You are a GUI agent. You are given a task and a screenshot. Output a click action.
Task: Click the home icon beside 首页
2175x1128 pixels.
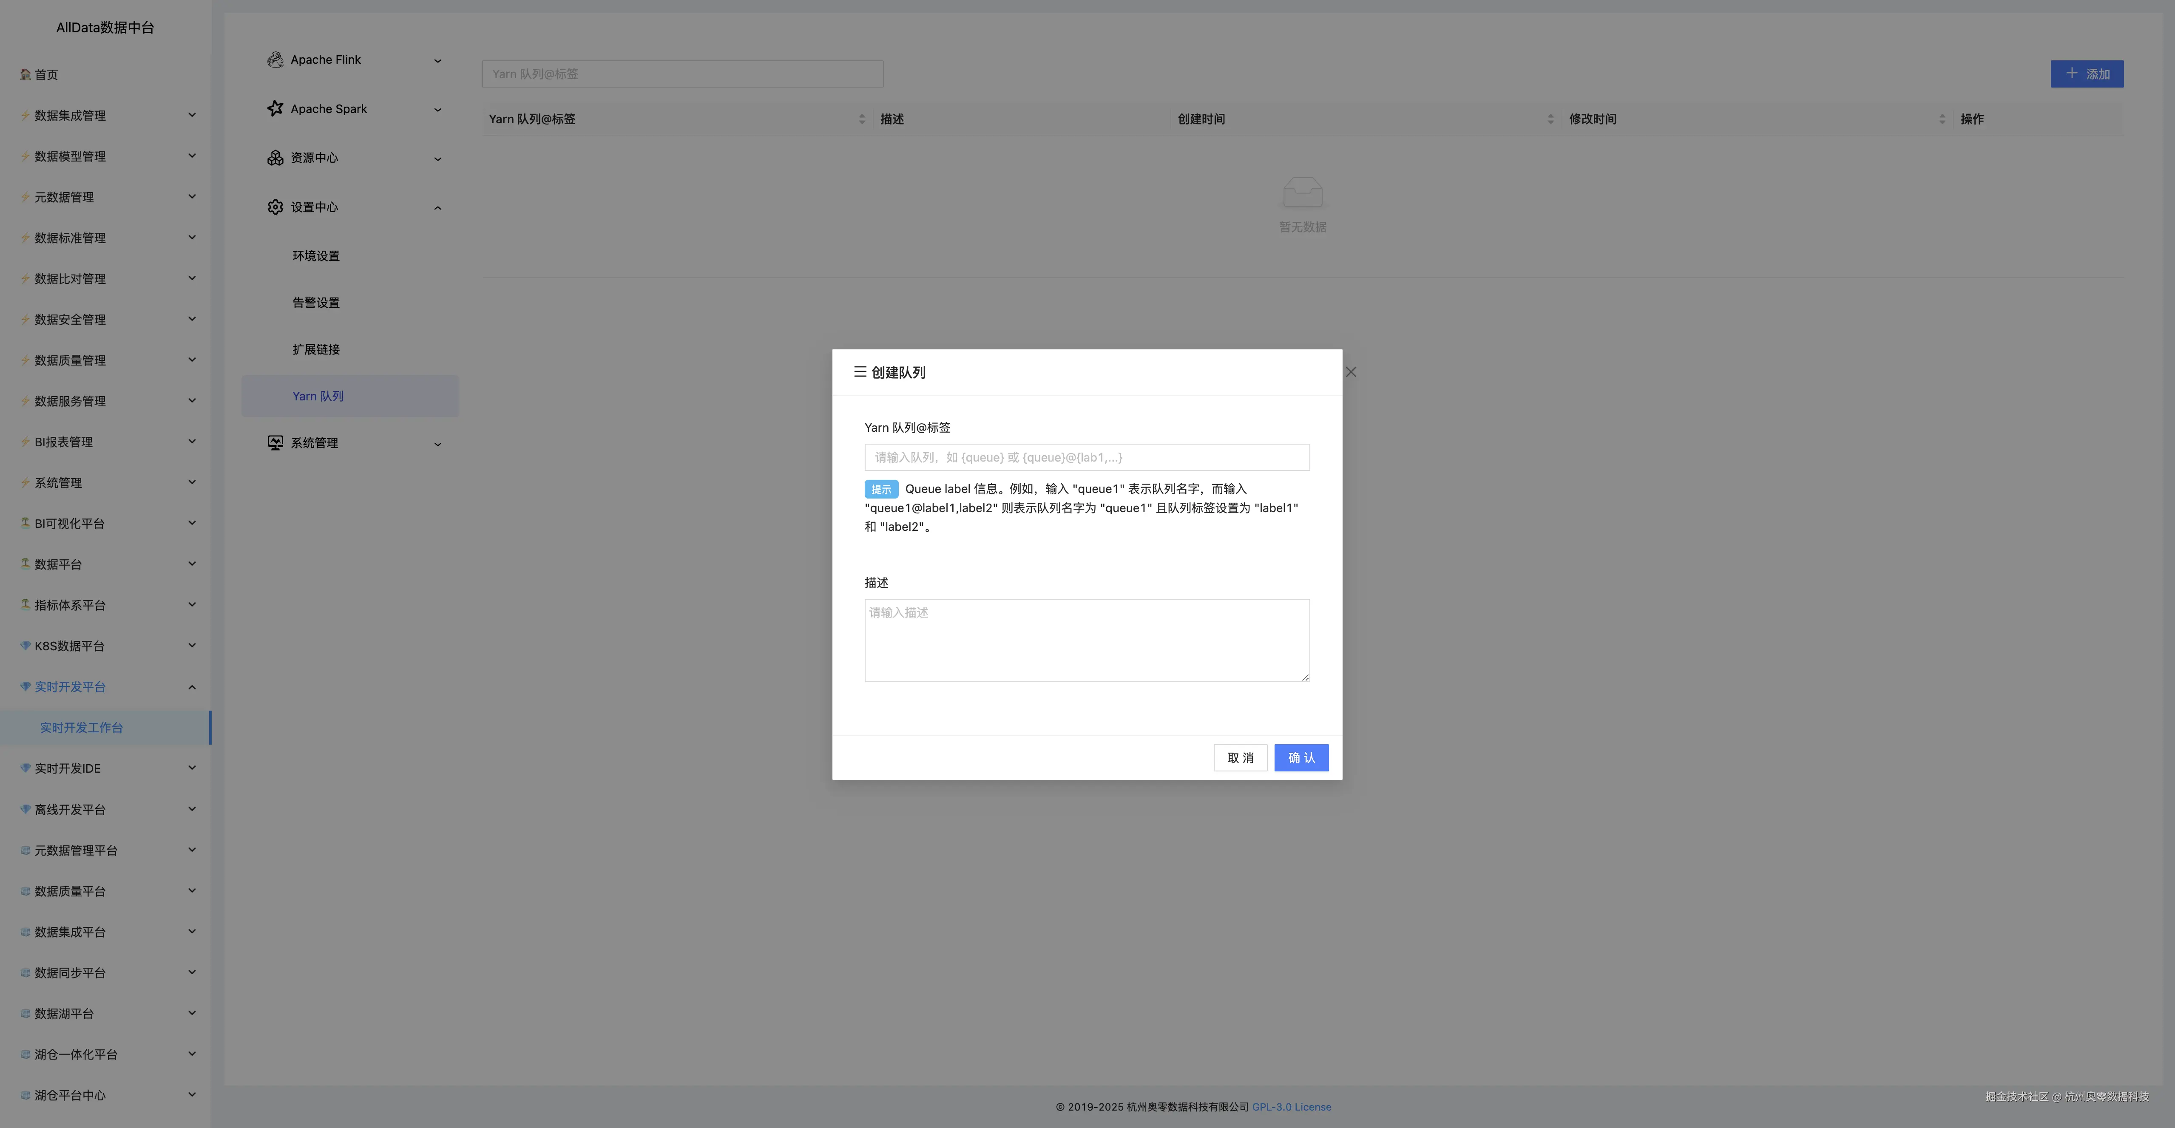[x=26, y=74]
